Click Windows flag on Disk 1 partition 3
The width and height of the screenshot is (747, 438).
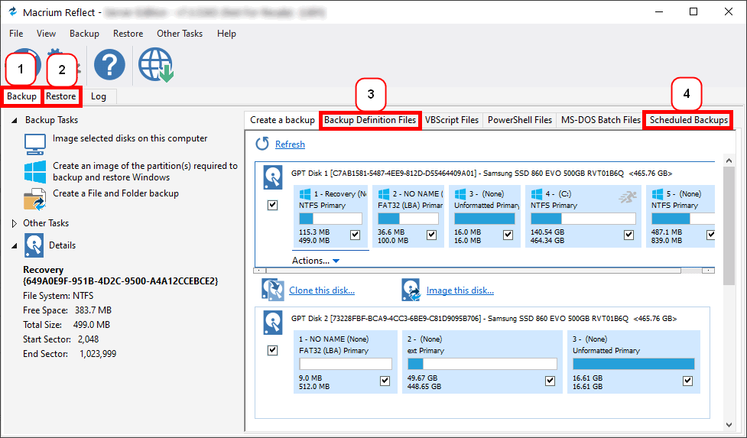point(460,193)
